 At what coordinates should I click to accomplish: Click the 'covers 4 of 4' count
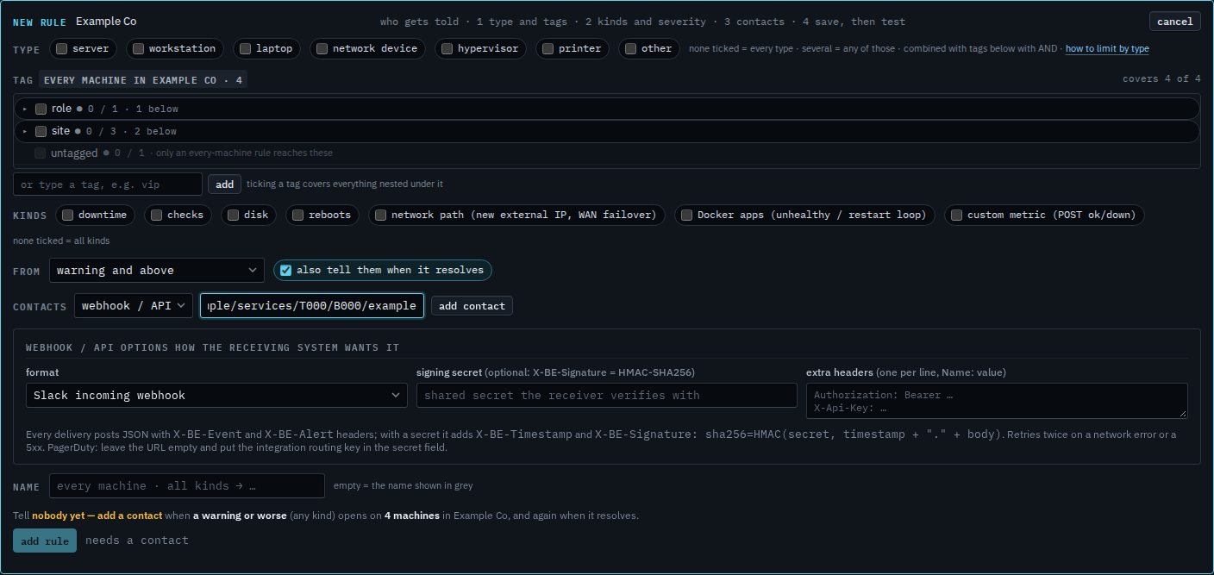click(1161, 78)
